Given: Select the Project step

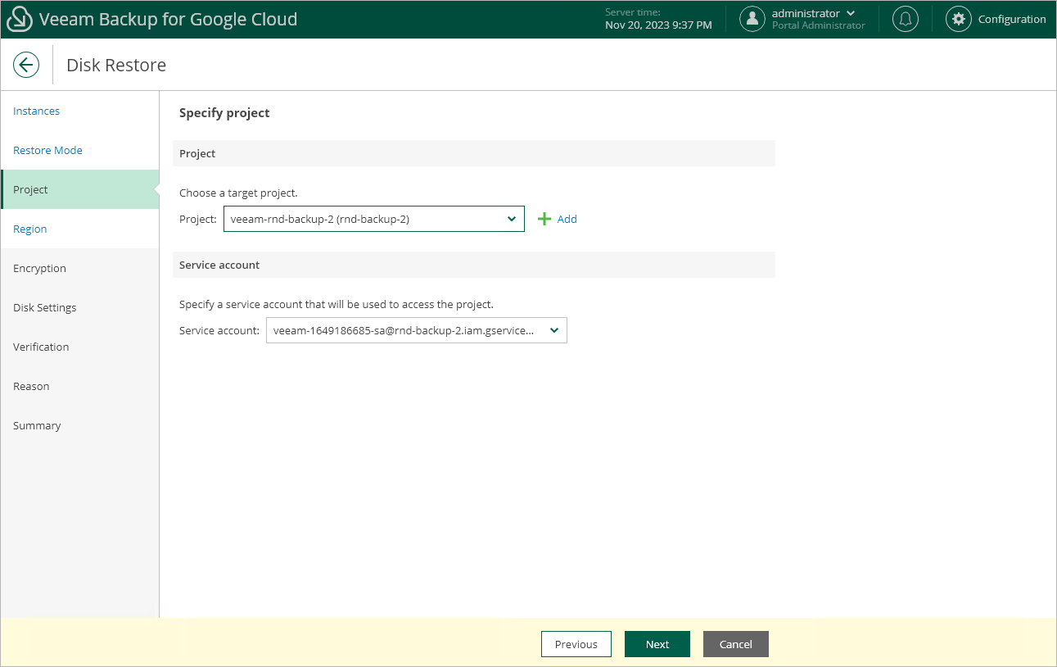Looking at the screenshot, I should tap(79, 189).
